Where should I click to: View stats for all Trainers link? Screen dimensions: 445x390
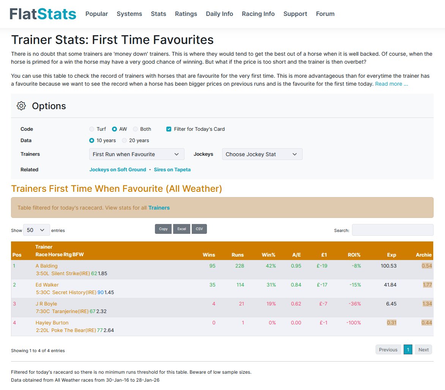coord(159,208)
